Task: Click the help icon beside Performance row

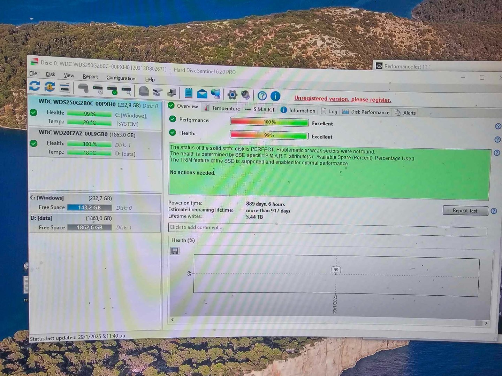Action: [498, 126]
